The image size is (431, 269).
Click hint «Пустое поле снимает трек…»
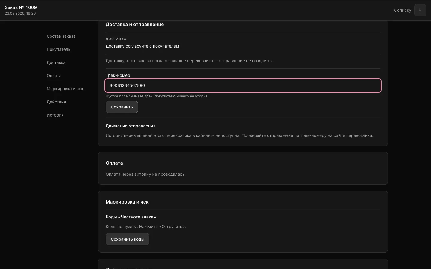[157, 96]
